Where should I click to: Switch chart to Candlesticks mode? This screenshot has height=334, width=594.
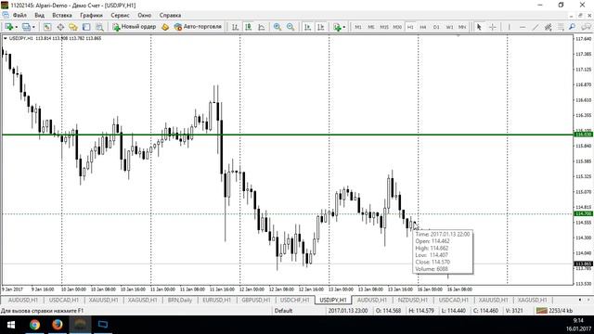tap(248, 27)
